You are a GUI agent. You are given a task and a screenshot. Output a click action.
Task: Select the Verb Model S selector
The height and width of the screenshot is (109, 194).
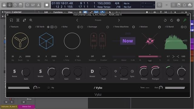click(40, 71)
